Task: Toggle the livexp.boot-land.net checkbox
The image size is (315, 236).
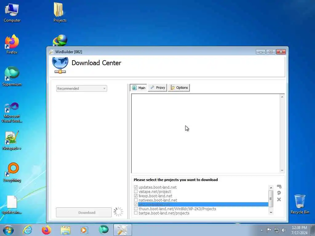Action: tap(136, 196)
